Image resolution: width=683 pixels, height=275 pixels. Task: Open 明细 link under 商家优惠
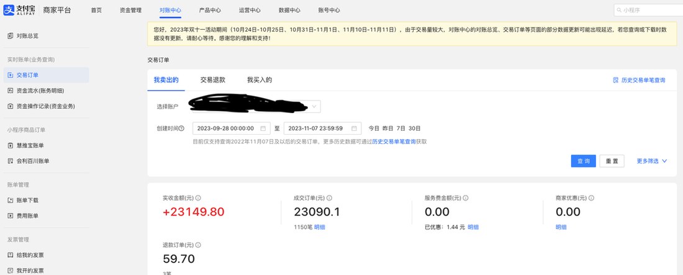point(561,227)
